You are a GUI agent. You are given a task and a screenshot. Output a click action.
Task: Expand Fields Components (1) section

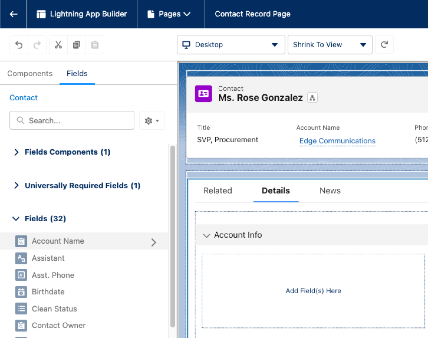click(x=16, y=152)
